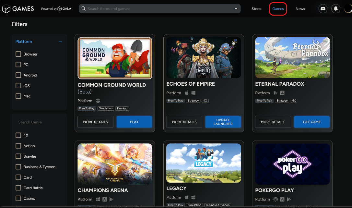Click the Farming tag on Common Ground World

122,108
